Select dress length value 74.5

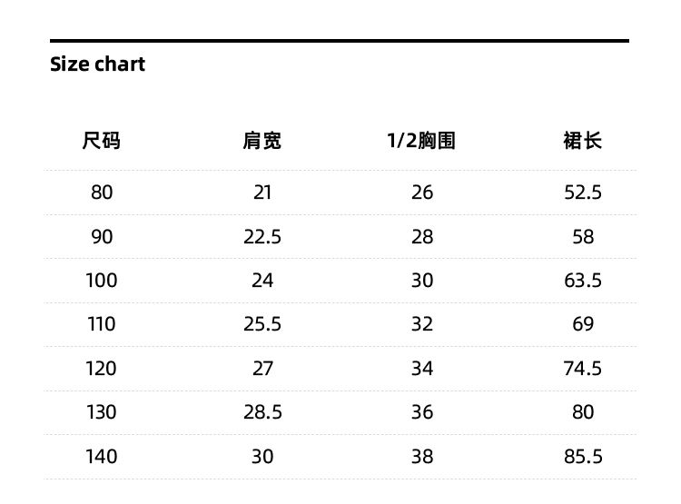click(583, 369)
